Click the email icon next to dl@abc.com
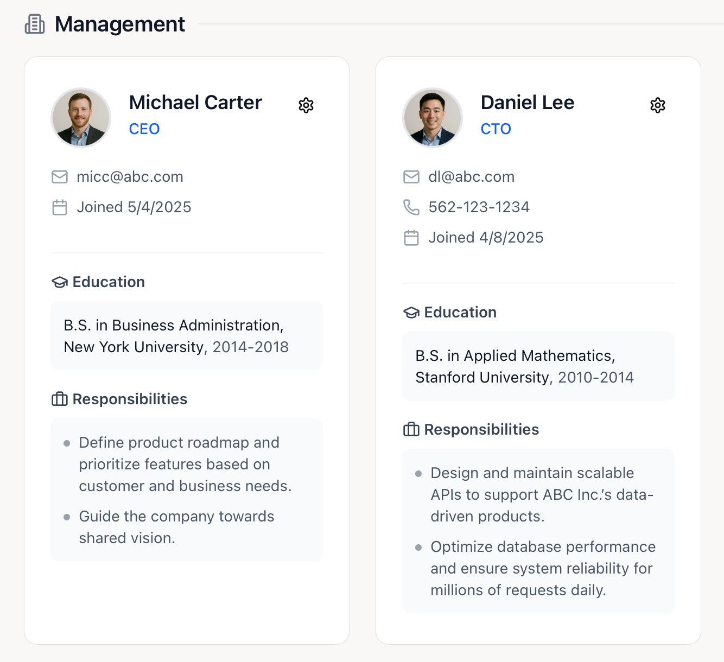The width and height of the screenshot is (724, 662). point(411,176)
